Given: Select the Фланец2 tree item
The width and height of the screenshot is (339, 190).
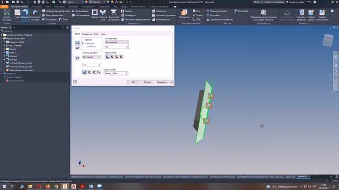Looking at the screenshot, I should [x=13, y=60].
